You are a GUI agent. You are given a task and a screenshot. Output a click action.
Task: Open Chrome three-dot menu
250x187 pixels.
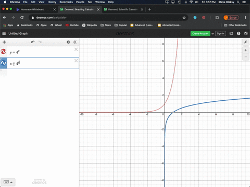[x=245, y=18]
